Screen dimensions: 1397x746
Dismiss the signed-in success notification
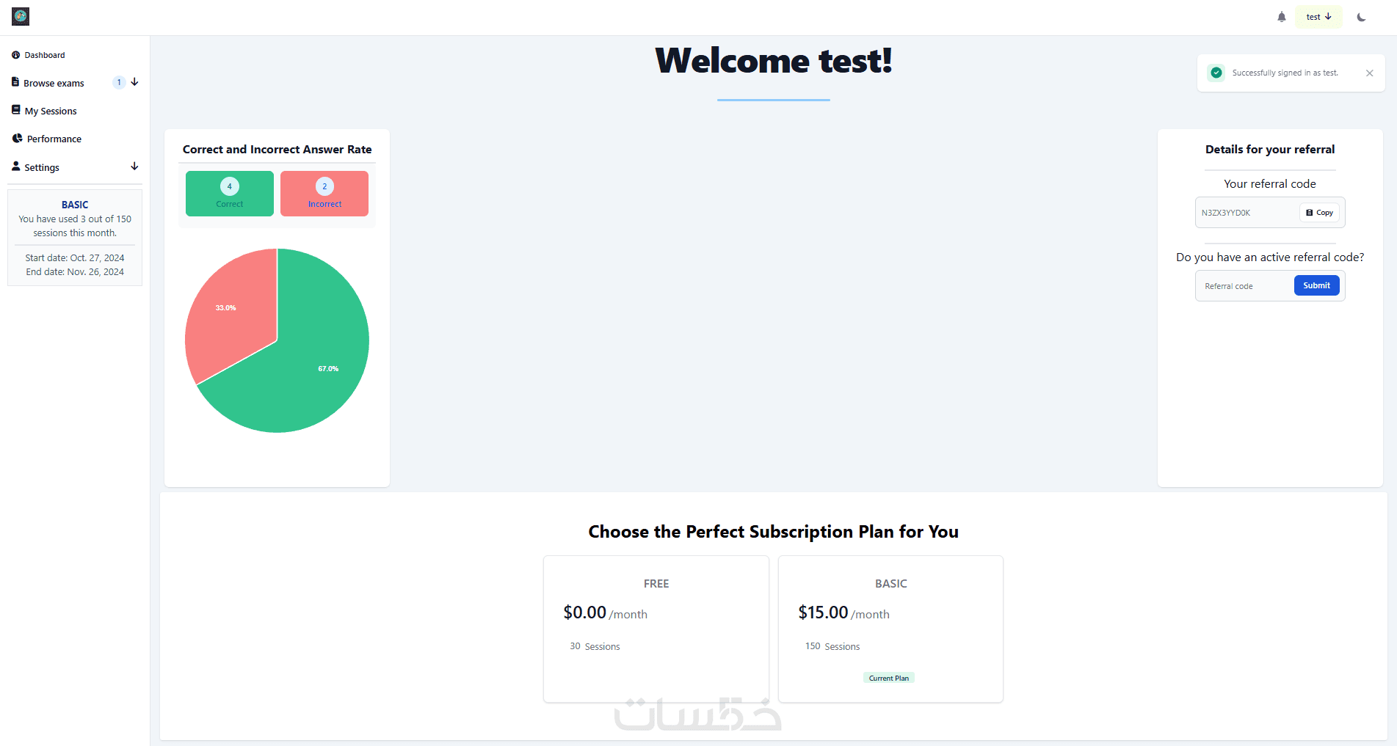coord(1369,73)
